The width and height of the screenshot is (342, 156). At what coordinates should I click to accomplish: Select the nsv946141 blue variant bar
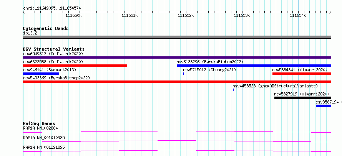coord(41,74)
